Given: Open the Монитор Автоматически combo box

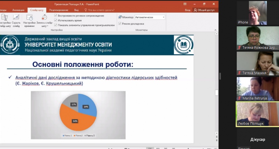Looking at the screenshot, I should pyautogui.click(x=150, y=17).
